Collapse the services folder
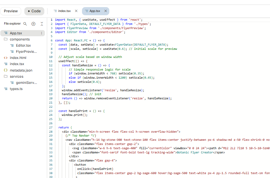Image resolution: width=270 pixels, height=178 pixels. [16, 77]
